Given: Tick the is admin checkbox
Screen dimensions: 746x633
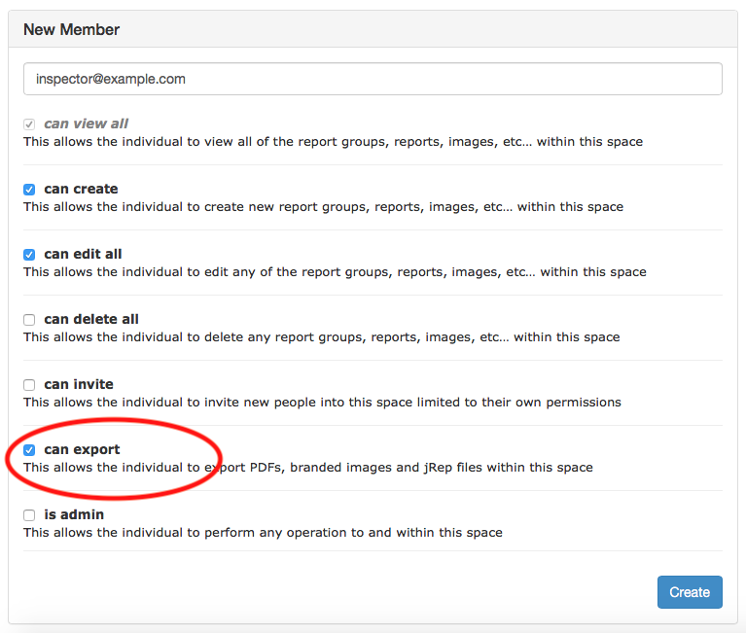Looking at the screenshot, I should click(29, 515).
